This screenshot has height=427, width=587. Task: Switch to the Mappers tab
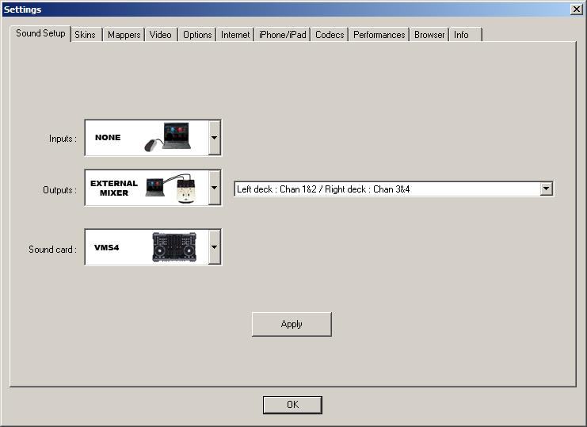coord(124,35)
